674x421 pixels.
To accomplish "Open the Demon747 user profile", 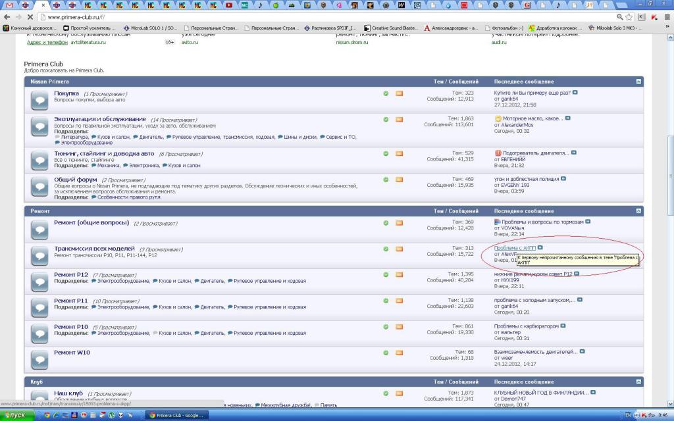I will click(513, 399).
